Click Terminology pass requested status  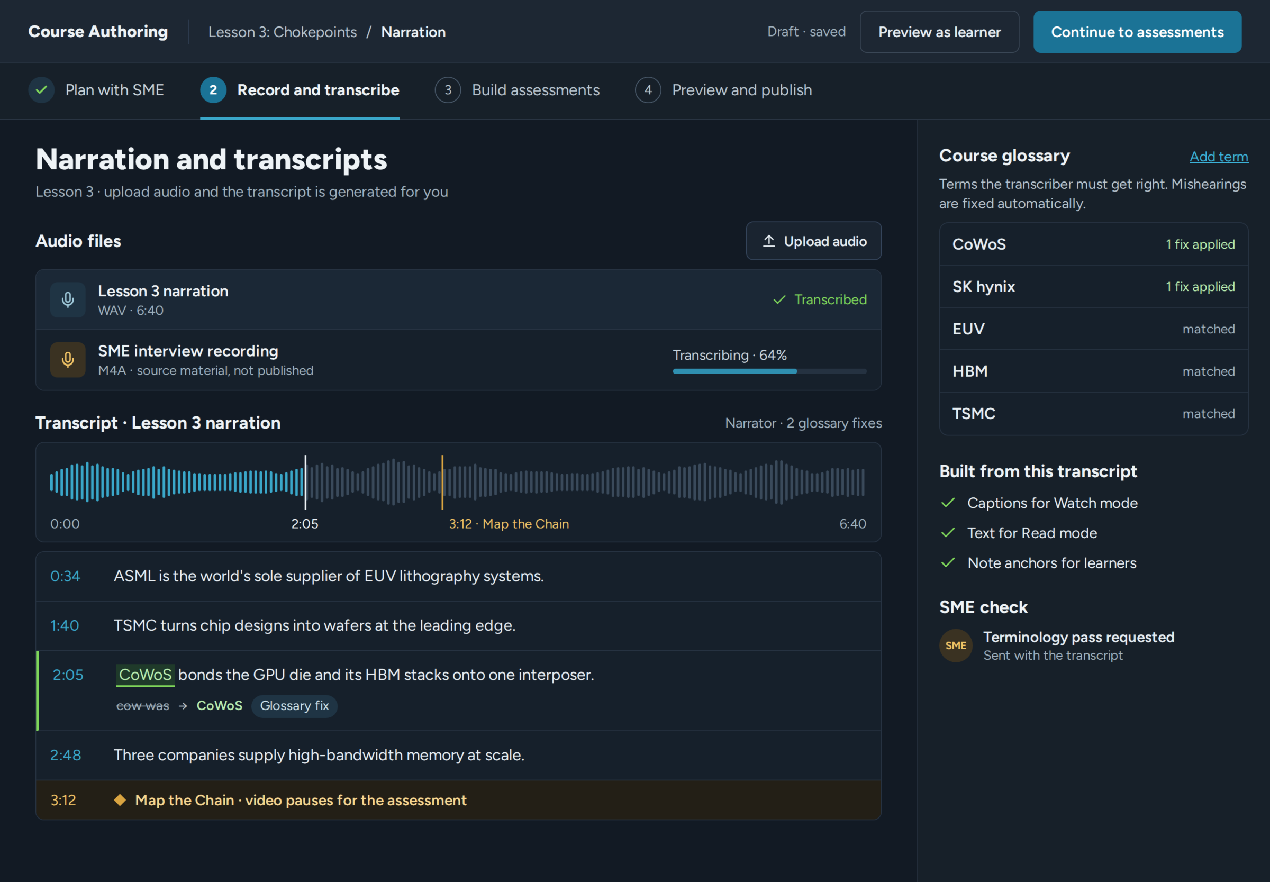[1078, 637]
